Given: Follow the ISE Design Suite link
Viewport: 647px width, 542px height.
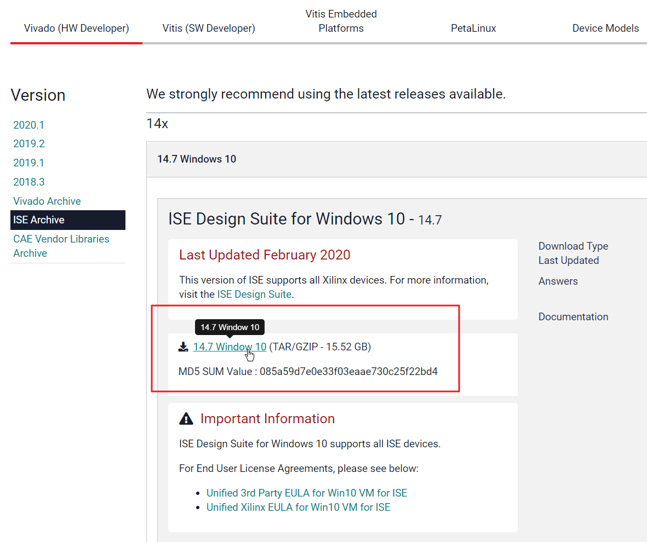Looking at the screenshot, I should point(254,294).
